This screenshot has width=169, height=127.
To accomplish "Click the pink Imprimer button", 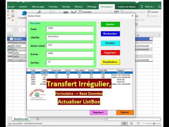I will click(99, 113).
